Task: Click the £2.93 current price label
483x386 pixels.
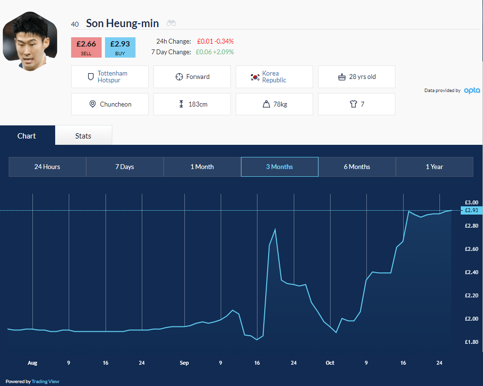Action: click(x=471, y=210)
